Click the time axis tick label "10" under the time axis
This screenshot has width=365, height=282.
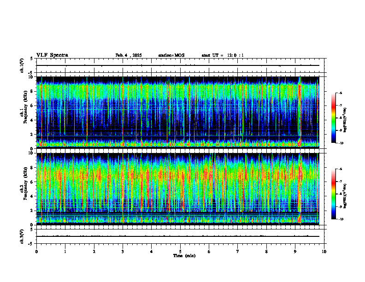(x=324, y=252)
